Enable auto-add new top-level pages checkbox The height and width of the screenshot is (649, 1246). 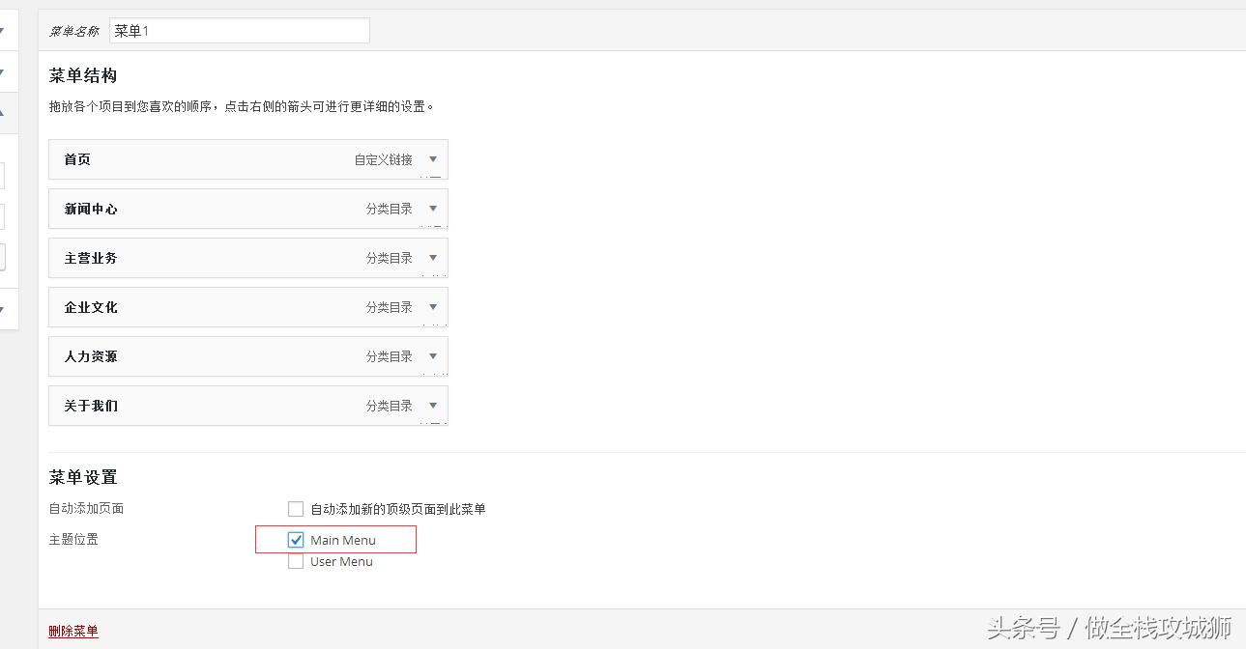point(296,509)
